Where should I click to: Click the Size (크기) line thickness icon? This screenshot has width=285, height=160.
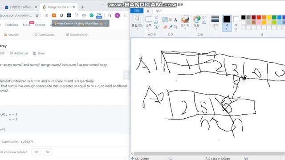215,19
